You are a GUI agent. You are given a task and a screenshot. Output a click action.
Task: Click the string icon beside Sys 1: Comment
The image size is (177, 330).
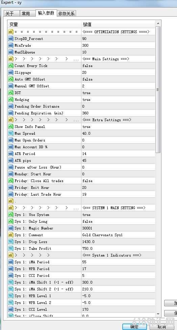pos(10,235)
